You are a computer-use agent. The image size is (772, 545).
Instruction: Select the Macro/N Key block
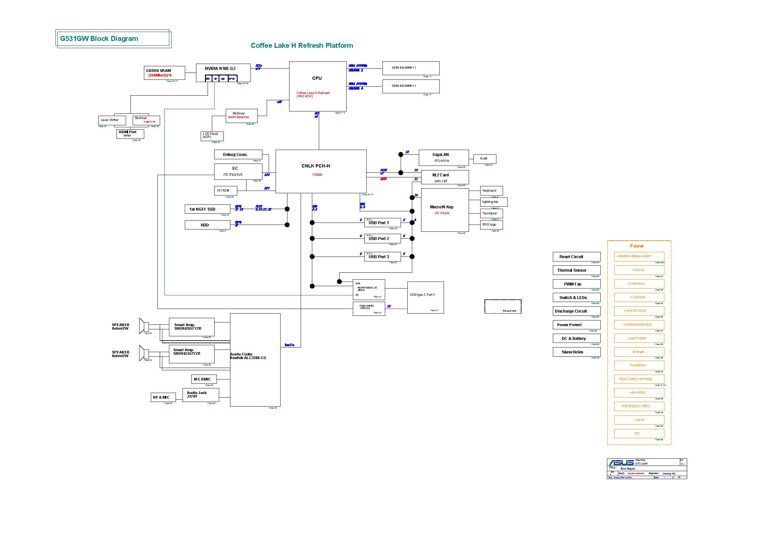pos(445,210)
